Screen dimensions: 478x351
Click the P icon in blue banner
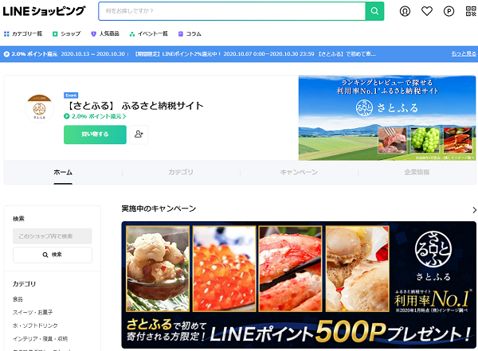(x=6, y=54)
